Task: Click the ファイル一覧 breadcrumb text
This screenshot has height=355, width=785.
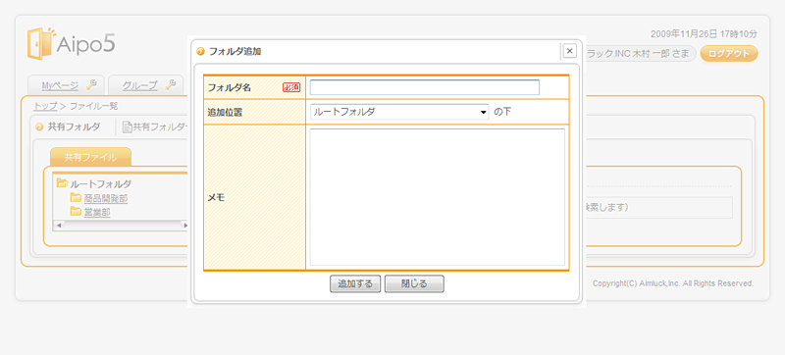Action: pos(93,106)
